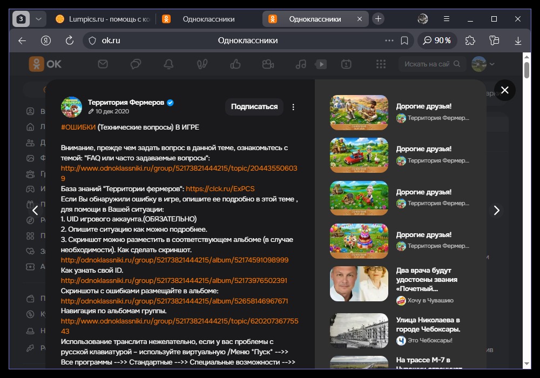Viewport: 540px width, 378px height.
Task: Open the collections sidebar icon
Action: 494,40
